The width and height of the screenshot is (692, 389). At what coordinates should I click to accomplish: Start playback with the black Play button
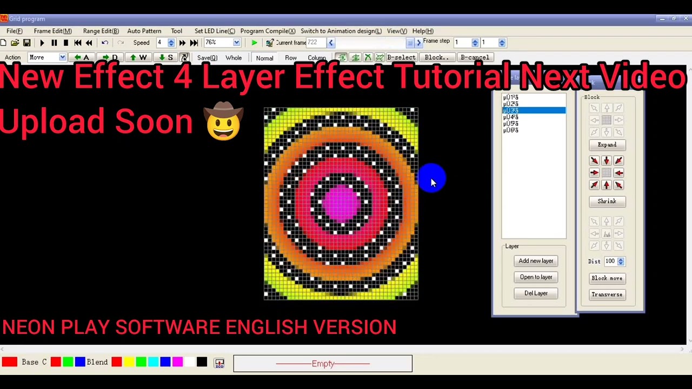(42, 43)
